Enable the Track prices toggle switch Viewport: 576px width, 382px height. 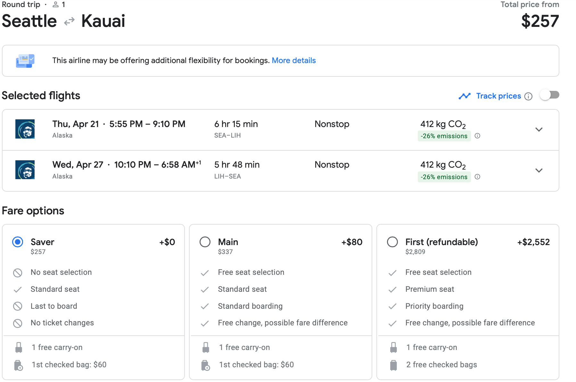point(549,95)
